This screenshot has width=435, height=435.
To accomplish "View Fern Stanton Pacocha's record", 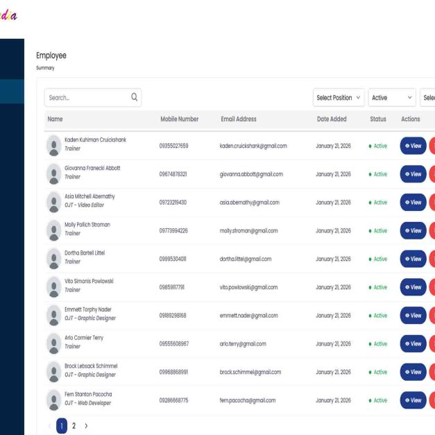I will (413, 400).
